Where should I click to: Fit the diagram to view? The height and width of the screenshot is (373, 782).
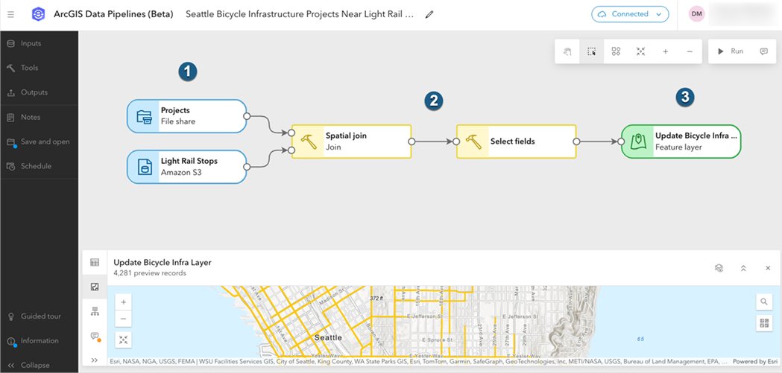point(641,51)
